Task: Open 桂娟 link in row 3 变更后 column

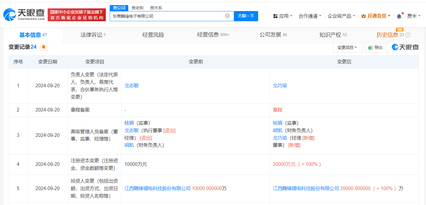Action: click(278, 123)
